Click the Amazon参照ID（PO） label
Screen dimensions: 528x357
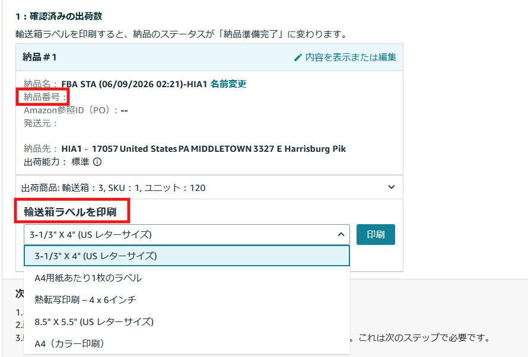[71, 110]
